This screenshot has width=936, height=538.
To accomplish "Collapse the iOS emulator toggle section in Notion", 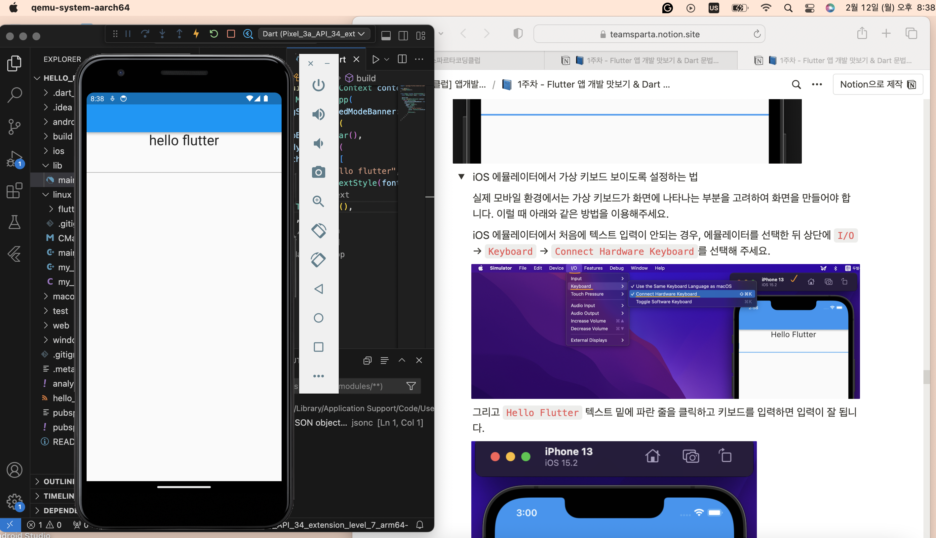I will click(461, 177).
